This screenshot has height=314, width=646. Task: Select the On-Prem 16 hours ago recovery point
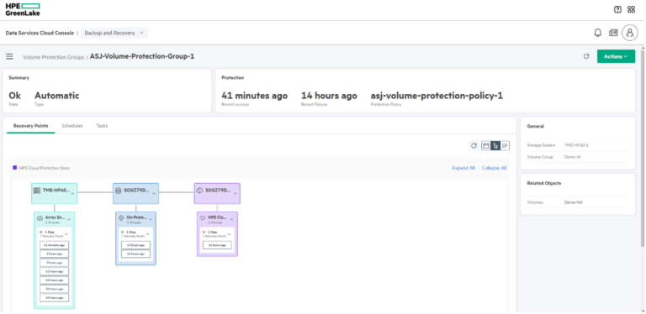(x=135, y=254)
